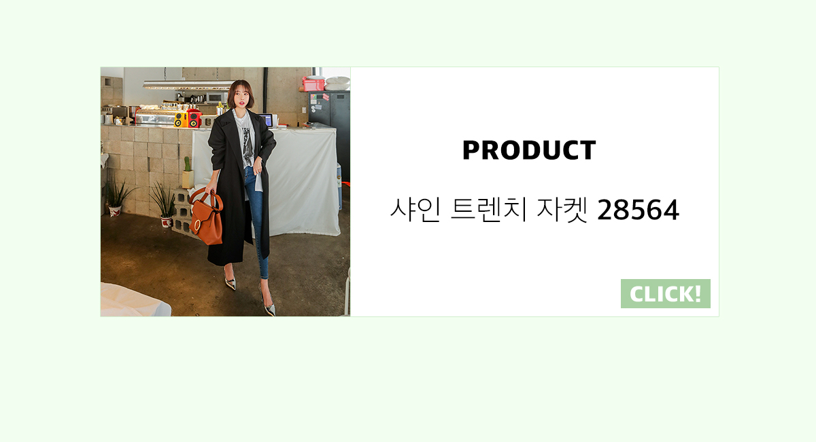Click the gray concrete cinder blocks
This screenshot has width=816, height=442.
click(182, 212)
